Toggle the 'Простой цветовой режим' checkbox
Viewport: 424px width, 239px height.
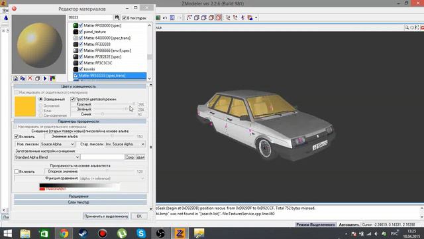tap(72, 99)
